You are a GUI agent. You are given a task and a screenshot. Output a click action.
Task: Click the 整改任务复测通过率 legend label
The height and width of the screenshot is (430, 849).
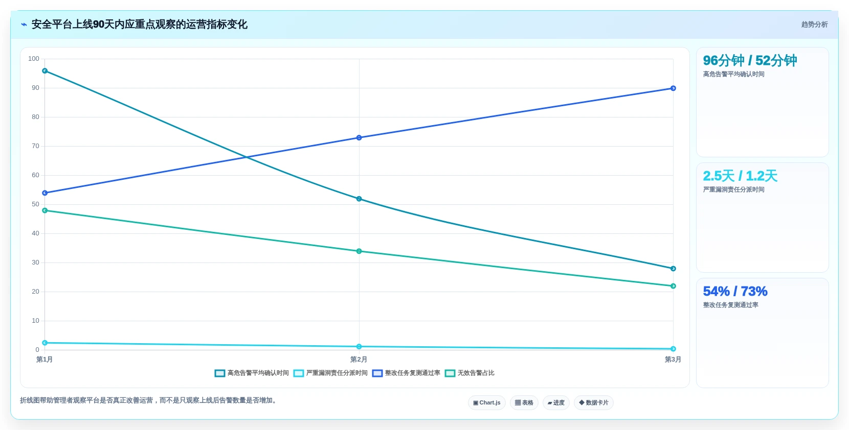[x=413, y=373]
